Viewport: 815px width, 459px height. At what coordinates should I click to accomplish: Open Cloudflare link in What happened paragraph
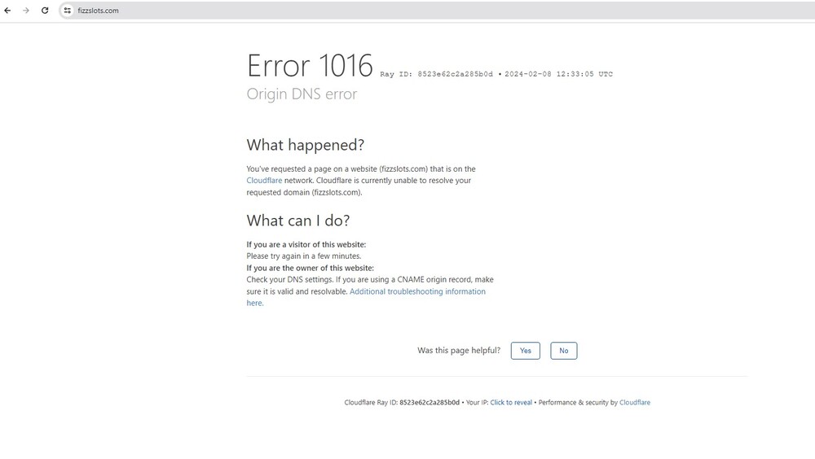pos(265,181)
